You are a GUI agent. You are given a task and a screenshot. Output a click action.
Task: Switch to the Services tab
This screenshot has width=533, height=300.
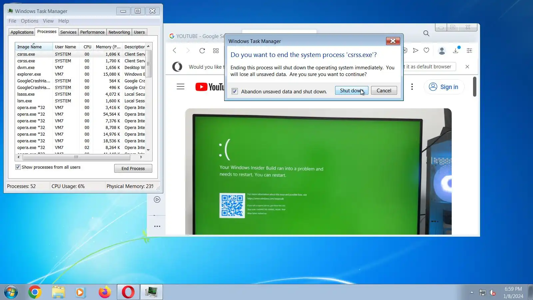(68, 32)
